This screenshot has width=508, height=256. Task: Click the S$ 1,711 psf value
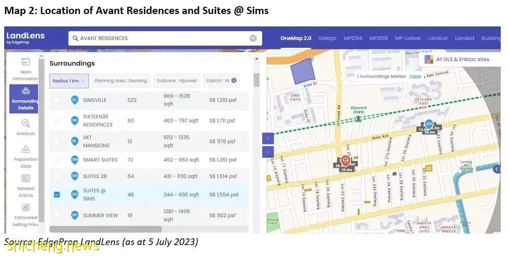pyautogui.click(x=222, y=121)
